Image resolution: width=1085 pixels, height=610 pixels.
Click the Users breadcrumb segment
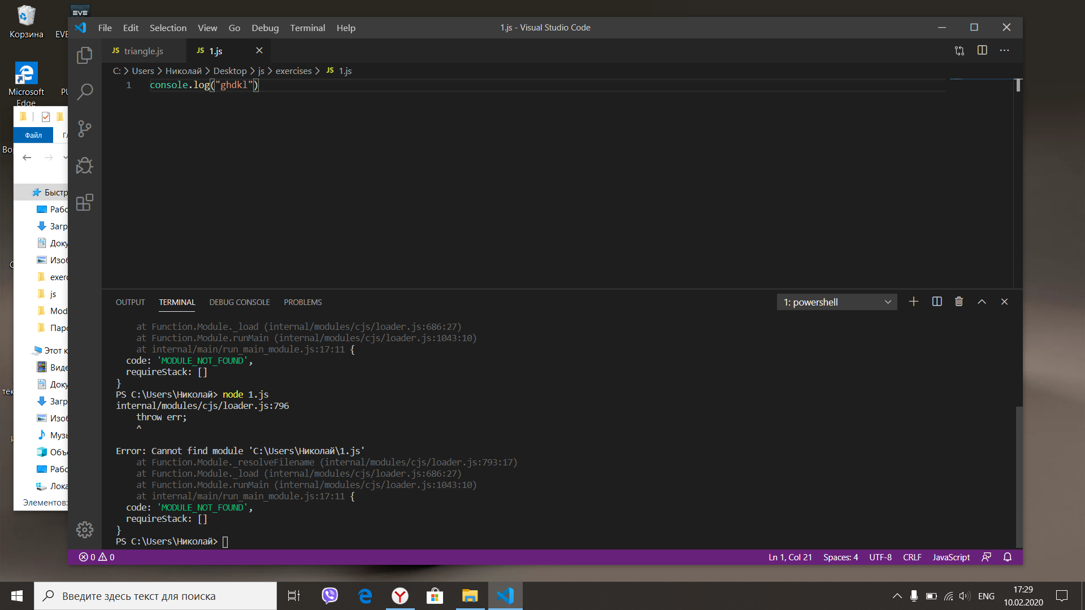pyautogui.click(x=143, y=71)
